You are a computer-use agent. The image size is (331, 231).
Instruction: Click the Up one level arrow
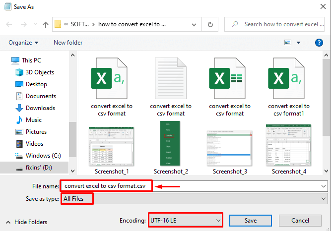(x=46, y=24)
